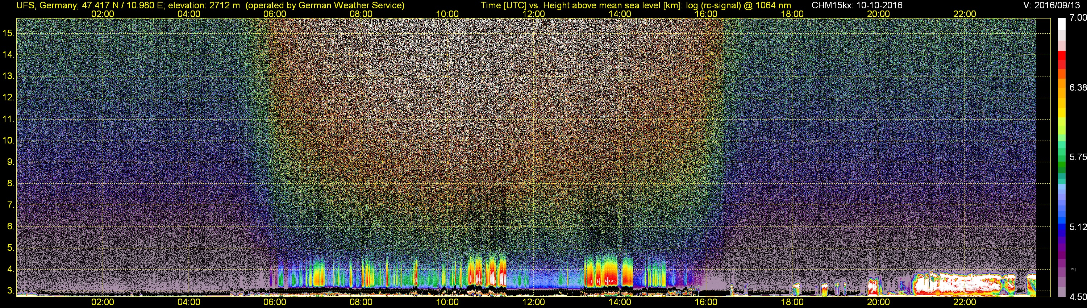Click the 4 km height axis label

pyautogui.click(x=10, y=269)
